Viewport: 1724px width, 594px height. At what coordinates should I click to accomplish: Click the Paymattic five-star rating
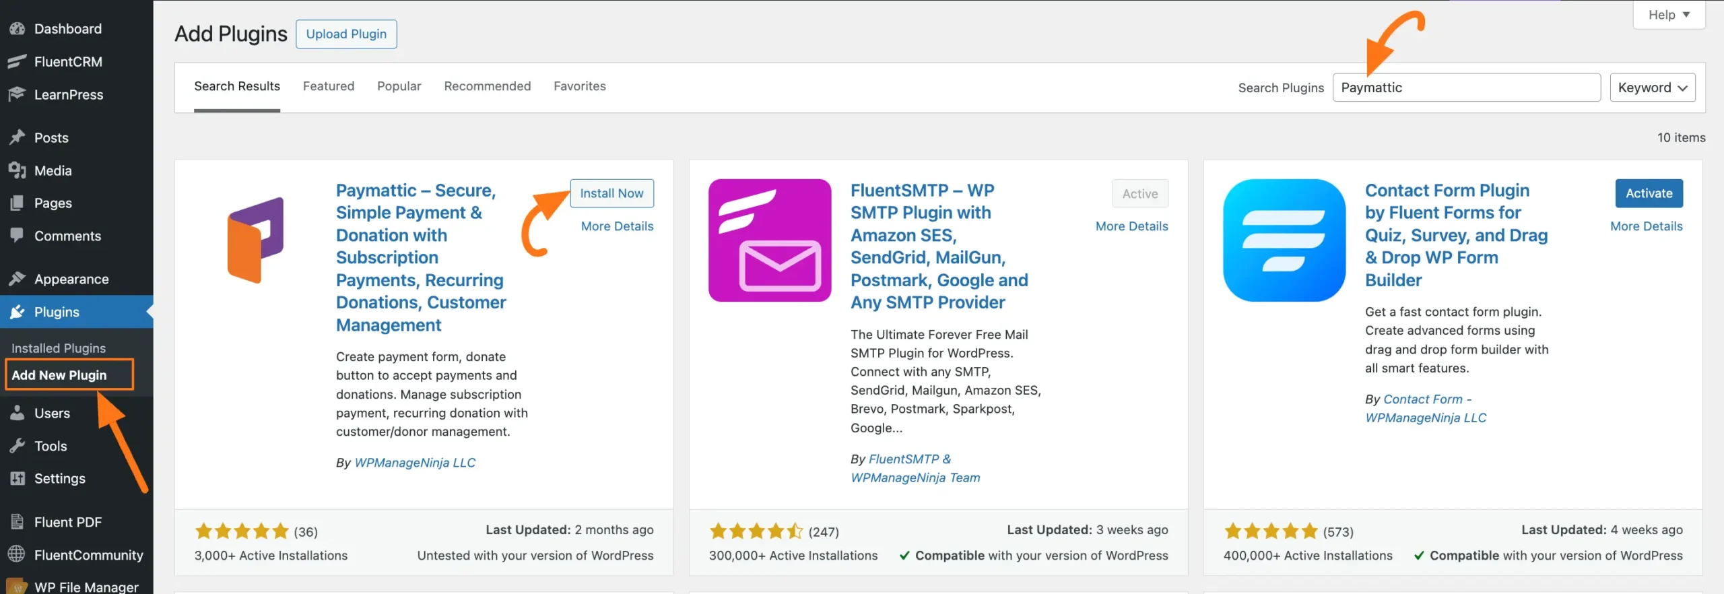tap(242, 531)
